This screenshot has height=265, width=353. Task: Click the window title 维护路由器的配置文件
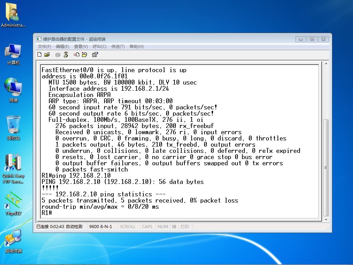[64, 39]
